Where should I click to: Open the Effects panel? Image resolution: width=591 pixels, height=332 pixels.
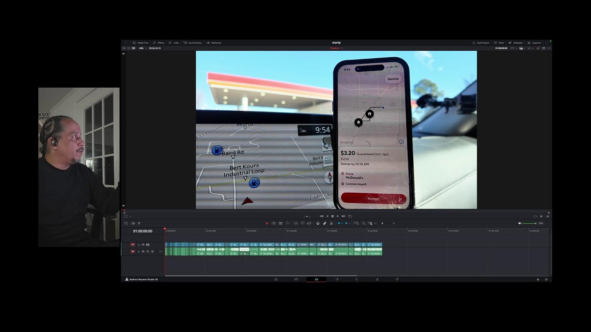tap(158, 42)
